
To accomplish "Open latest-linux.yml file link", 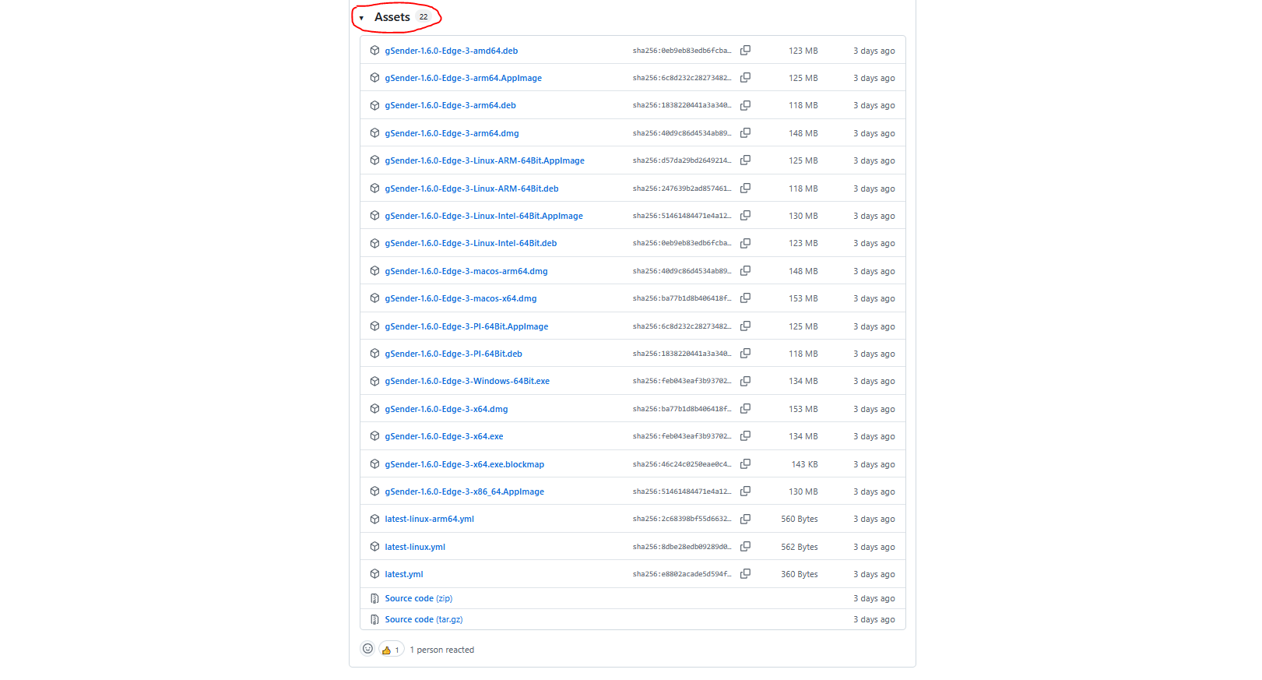I will click(414, 547).
